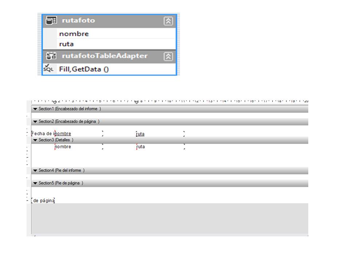Screen dimensions: 349x261
Task: Collapse the rutafotoTableAdapter section
Action: [168, 57]
